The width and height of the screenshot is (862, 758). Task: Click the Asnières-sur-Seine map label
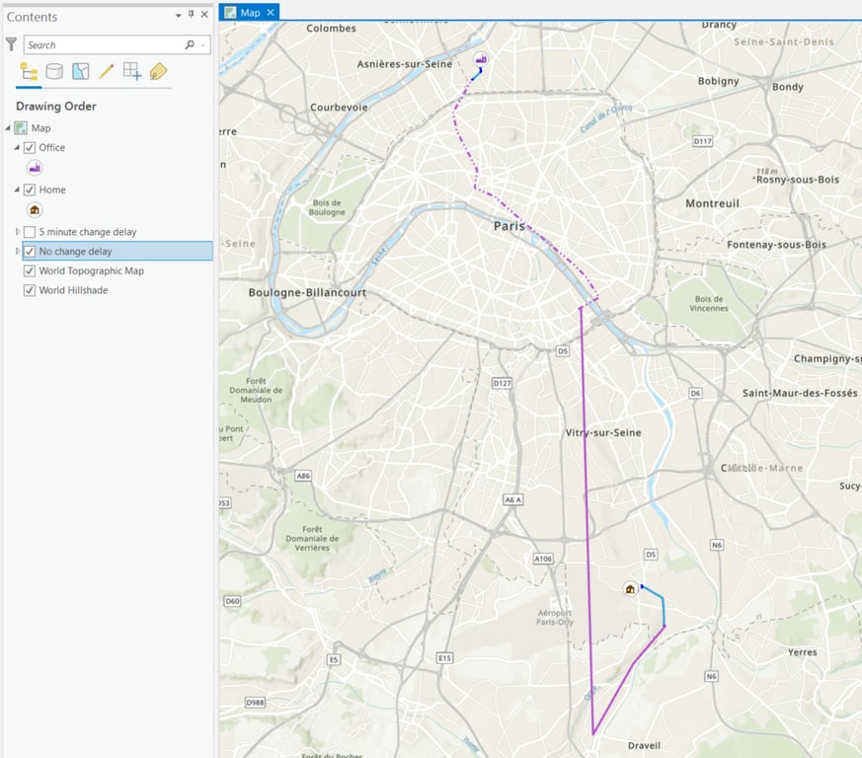coord(405,64)
